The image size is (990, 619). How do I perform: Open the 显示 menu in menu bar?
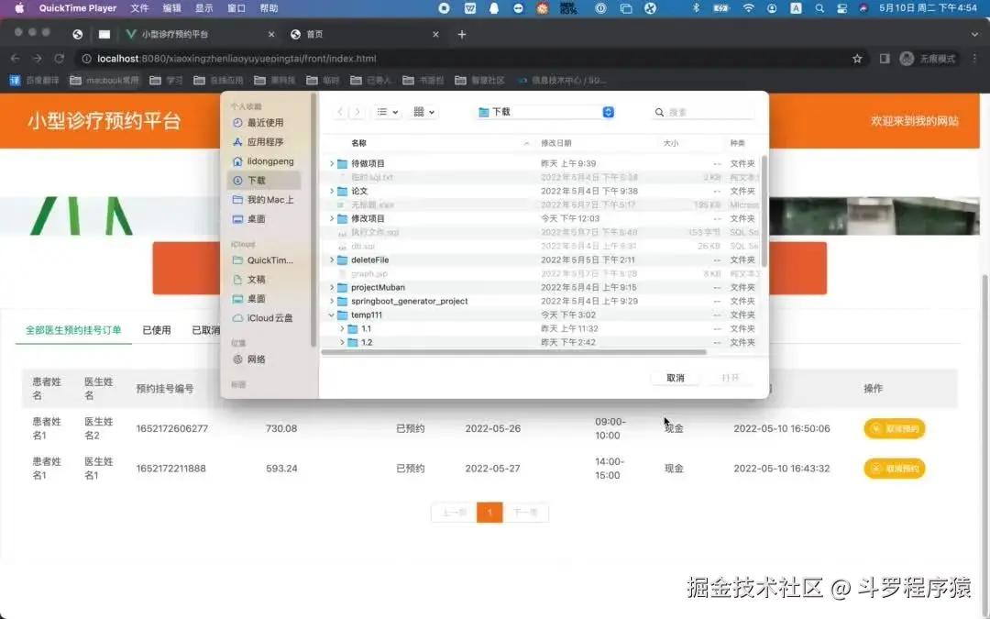203,8
